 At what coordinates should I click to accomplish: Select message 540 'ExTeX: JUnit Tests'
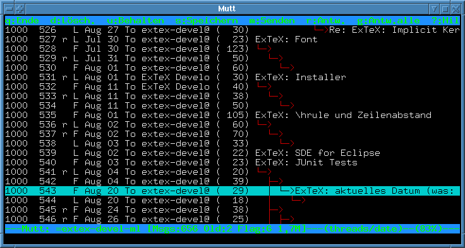click(x=232, y=162)
